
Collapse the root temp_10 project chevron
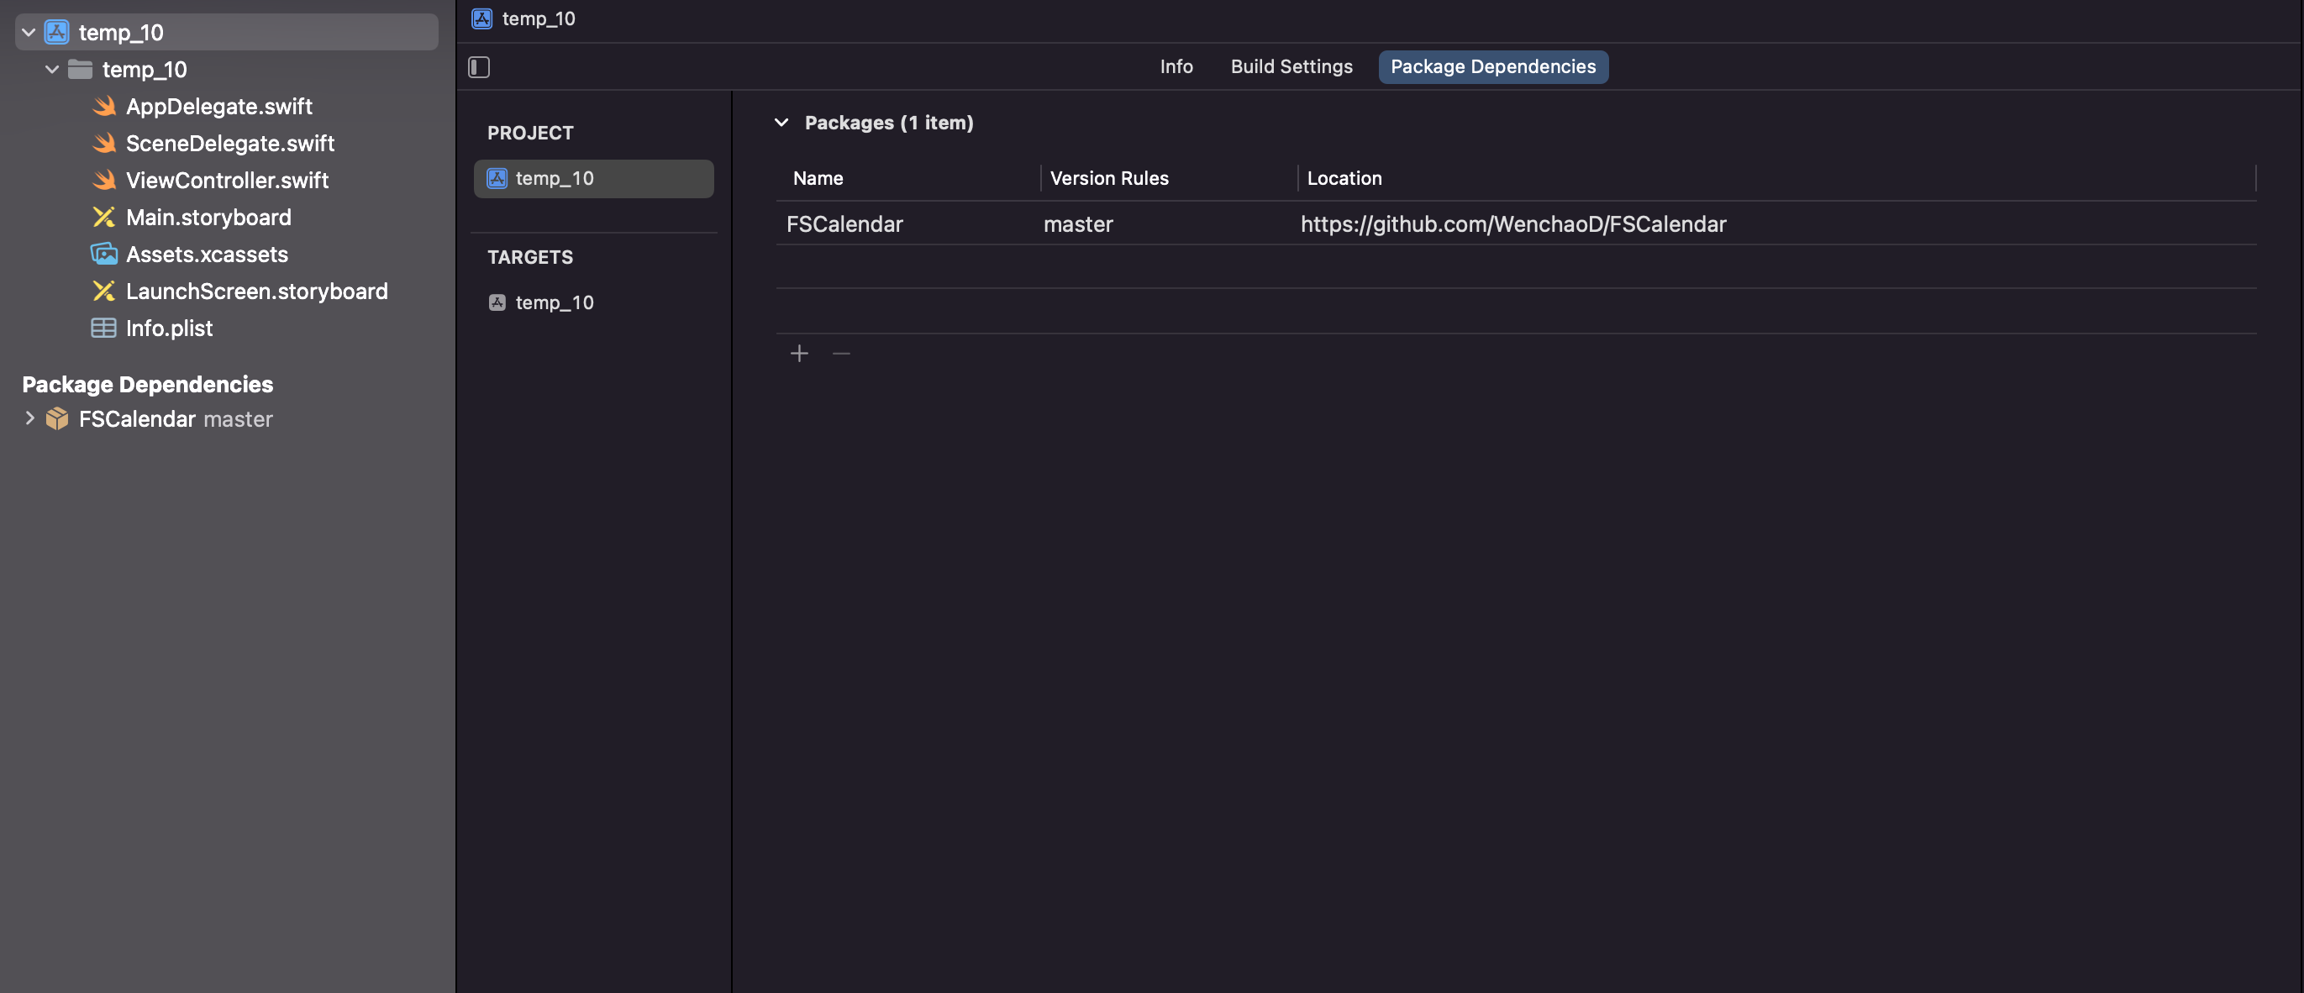click(29, 32)
